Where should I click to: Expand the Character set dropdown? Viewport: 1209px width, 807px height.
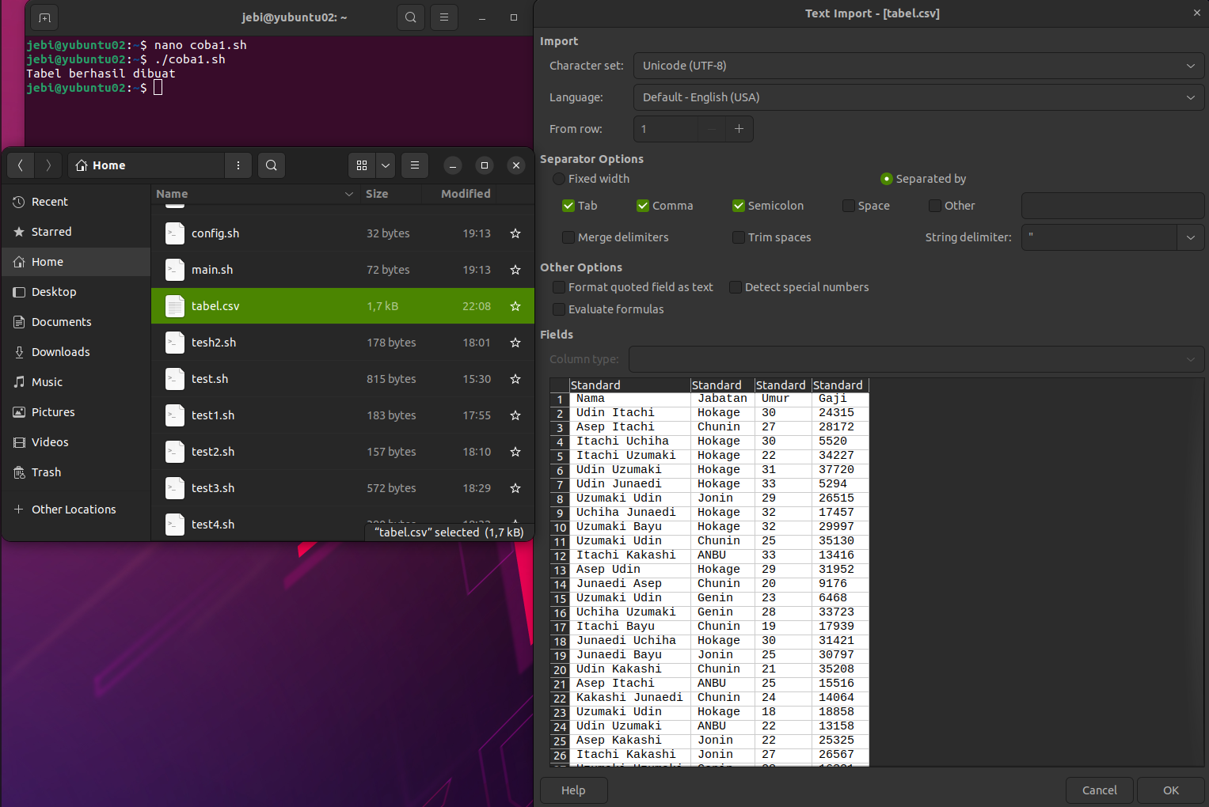click(x=918, y=66)
